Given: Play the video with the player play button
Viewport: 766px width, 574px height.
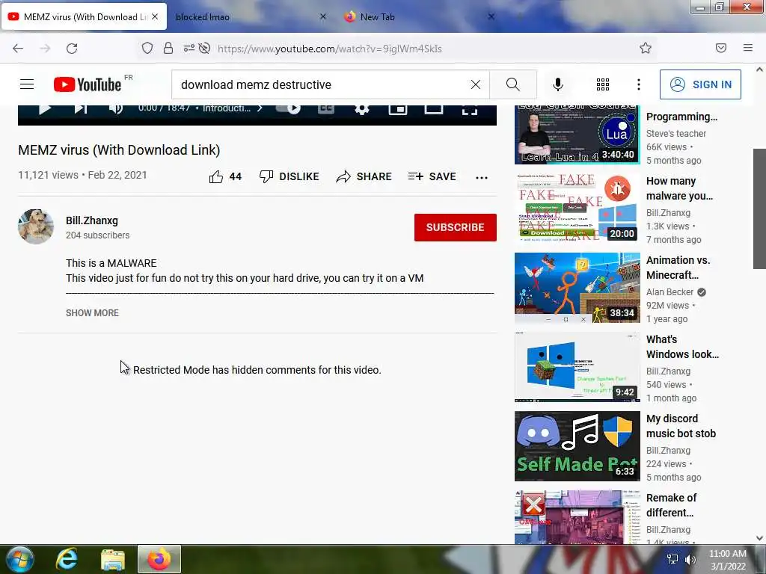Looking at the screenshot, I should 44,108.
